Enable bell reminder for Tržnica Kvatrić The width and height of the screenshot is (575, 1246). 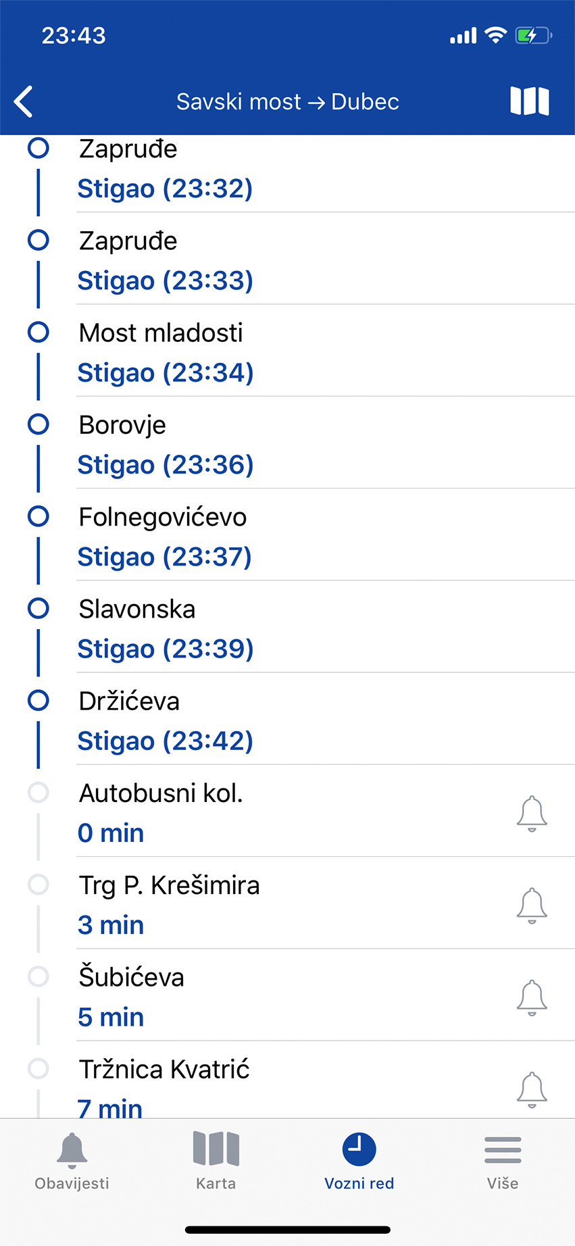click(532, 1089)
